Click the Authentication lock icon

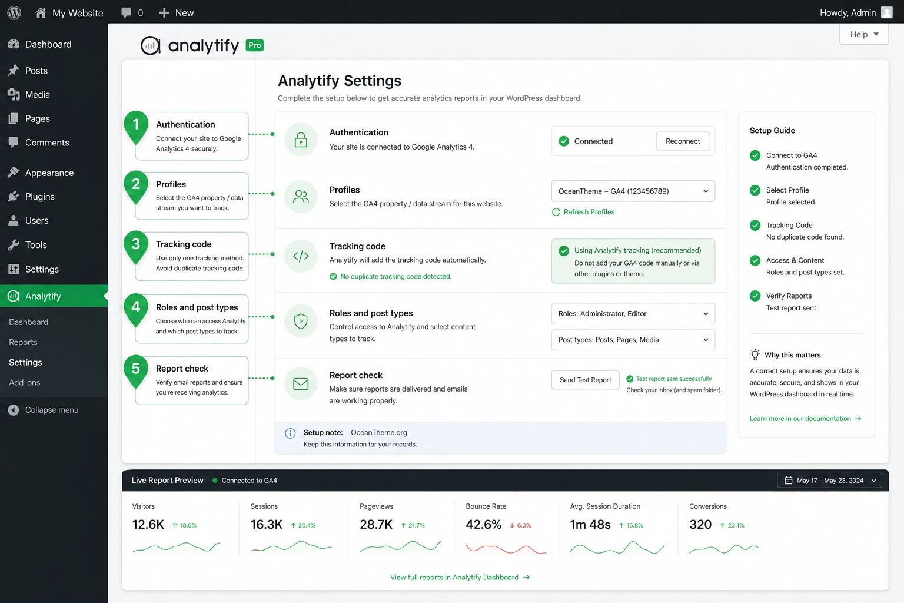tap(301, 140)
